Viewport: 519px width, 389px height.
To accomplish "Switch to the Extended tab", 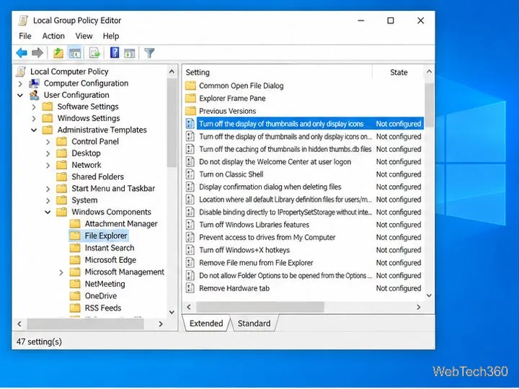I will point(206,323).
